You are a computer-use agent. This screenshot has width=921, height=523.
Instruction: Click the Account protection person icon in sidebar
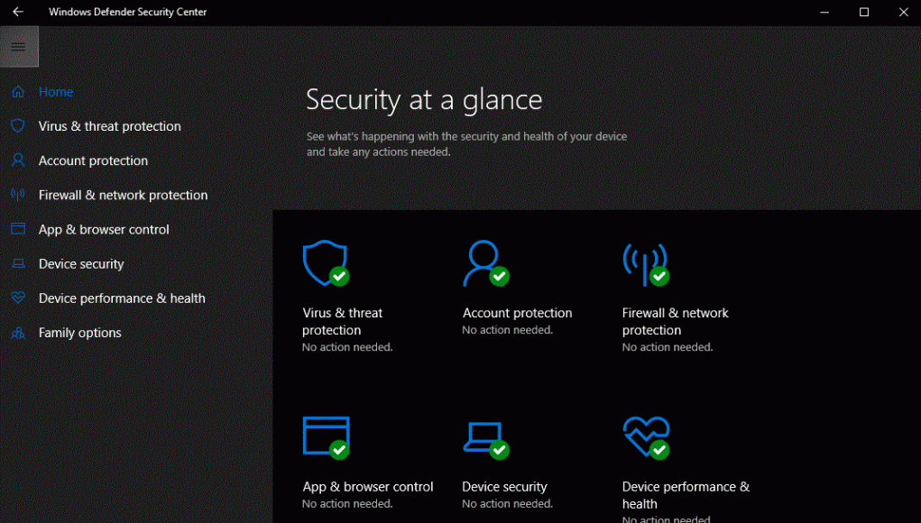pos(18,161)
